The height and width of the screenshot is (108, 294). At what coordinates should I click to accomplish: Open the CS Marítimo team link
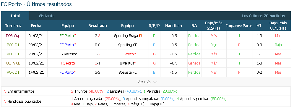point(68,54)
